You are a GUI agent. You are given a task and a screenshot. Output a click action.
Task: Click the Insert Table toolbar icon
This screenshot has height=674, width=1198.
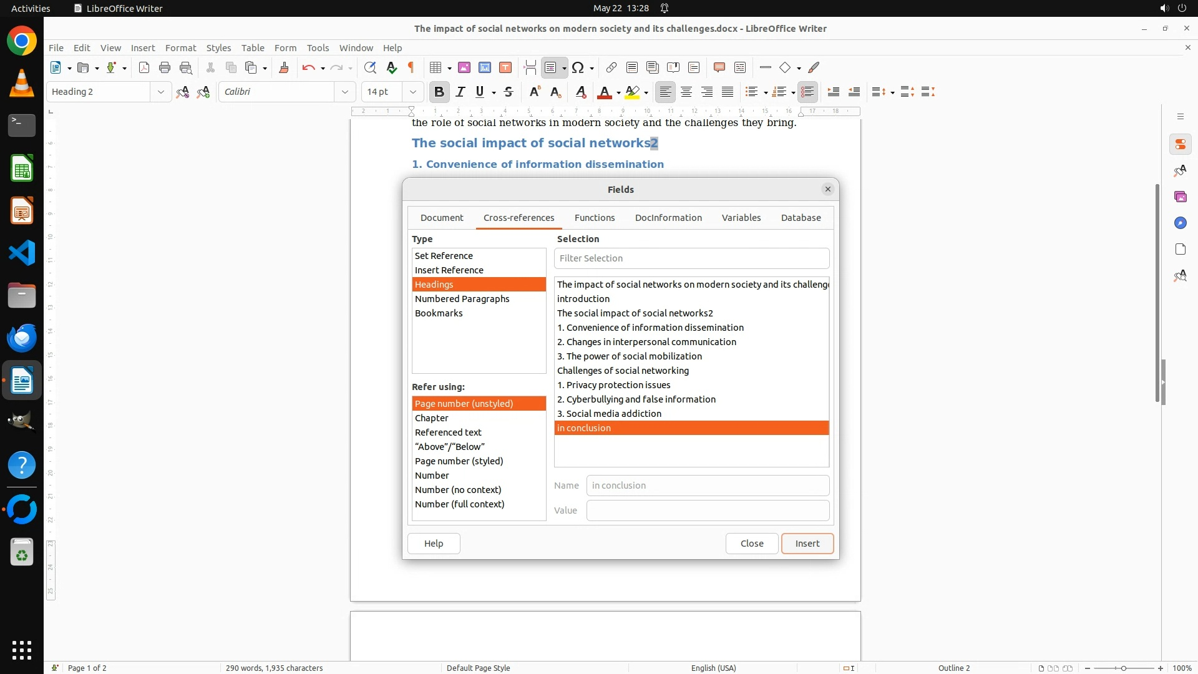tap(436, 67)
